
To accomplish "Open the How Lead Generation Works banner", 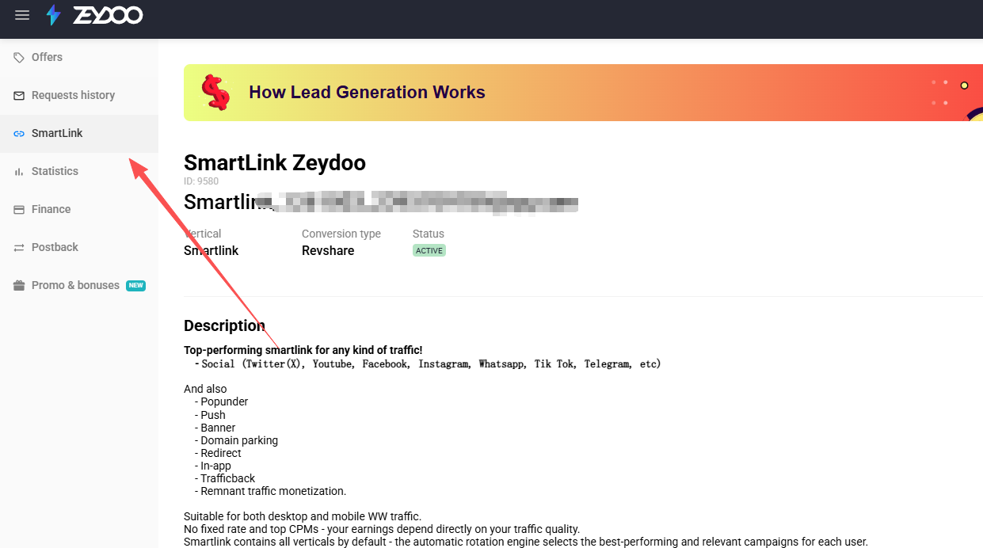I will click(583, 93).
